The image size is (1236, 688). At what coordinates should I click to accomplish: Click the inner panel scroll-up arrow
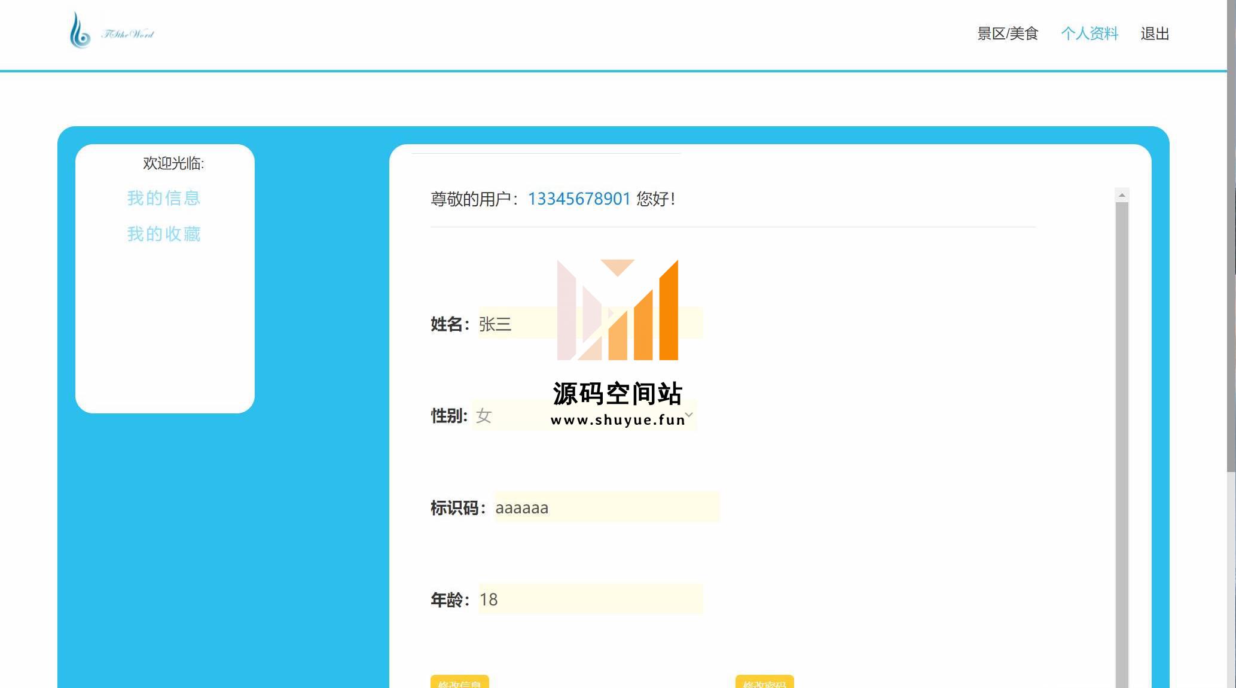(x=1122, y=195)
